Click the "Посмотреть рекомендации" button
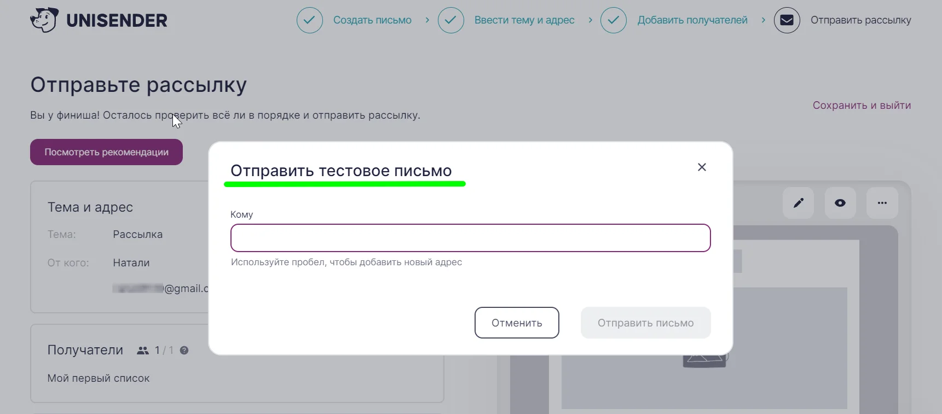This screenshot has height=414, width=942. tap(106, 152)
